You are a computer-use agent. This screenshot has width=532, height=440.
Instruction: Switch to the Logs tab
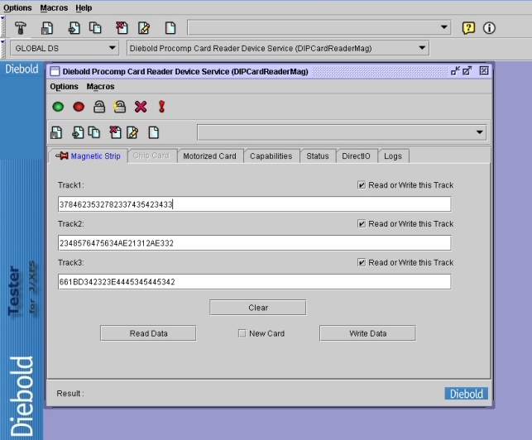point(393,156)
